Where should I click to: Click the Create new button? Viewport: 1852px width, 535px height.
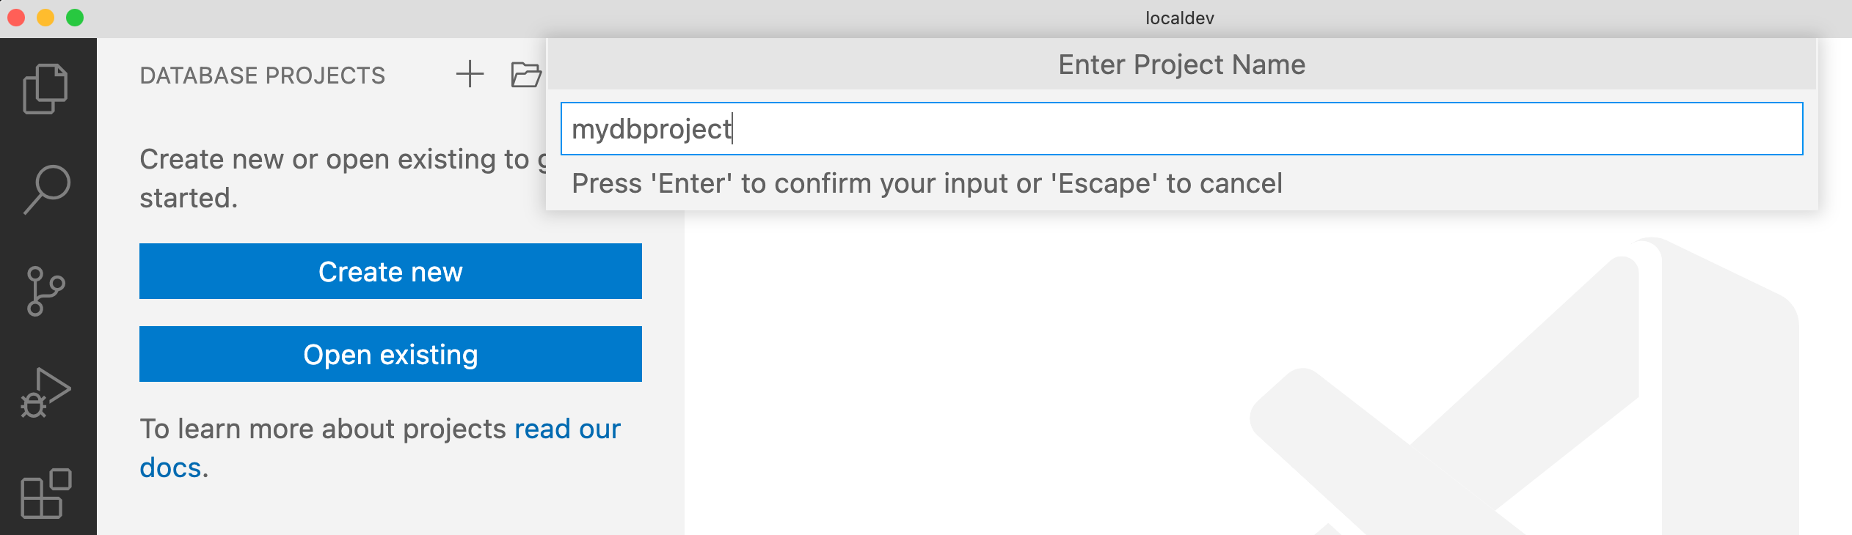tap(390, 271)
